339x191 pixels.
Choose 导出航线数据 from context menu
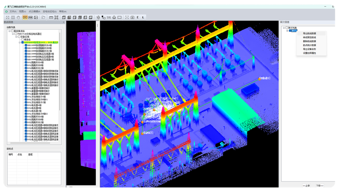(x=309, y=33)
